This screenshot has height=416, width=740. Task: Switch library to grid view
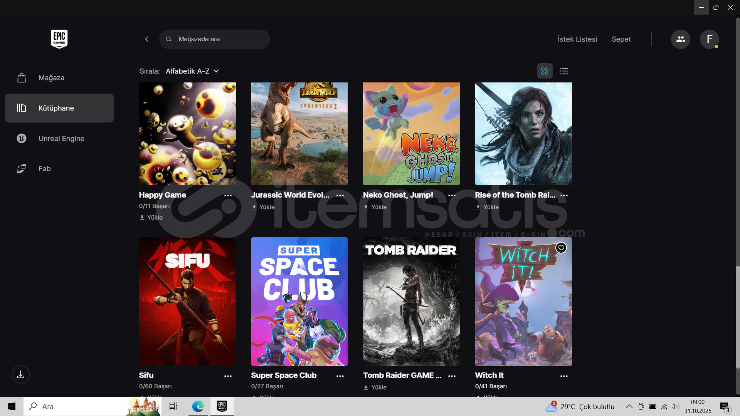tap(545, 71)
